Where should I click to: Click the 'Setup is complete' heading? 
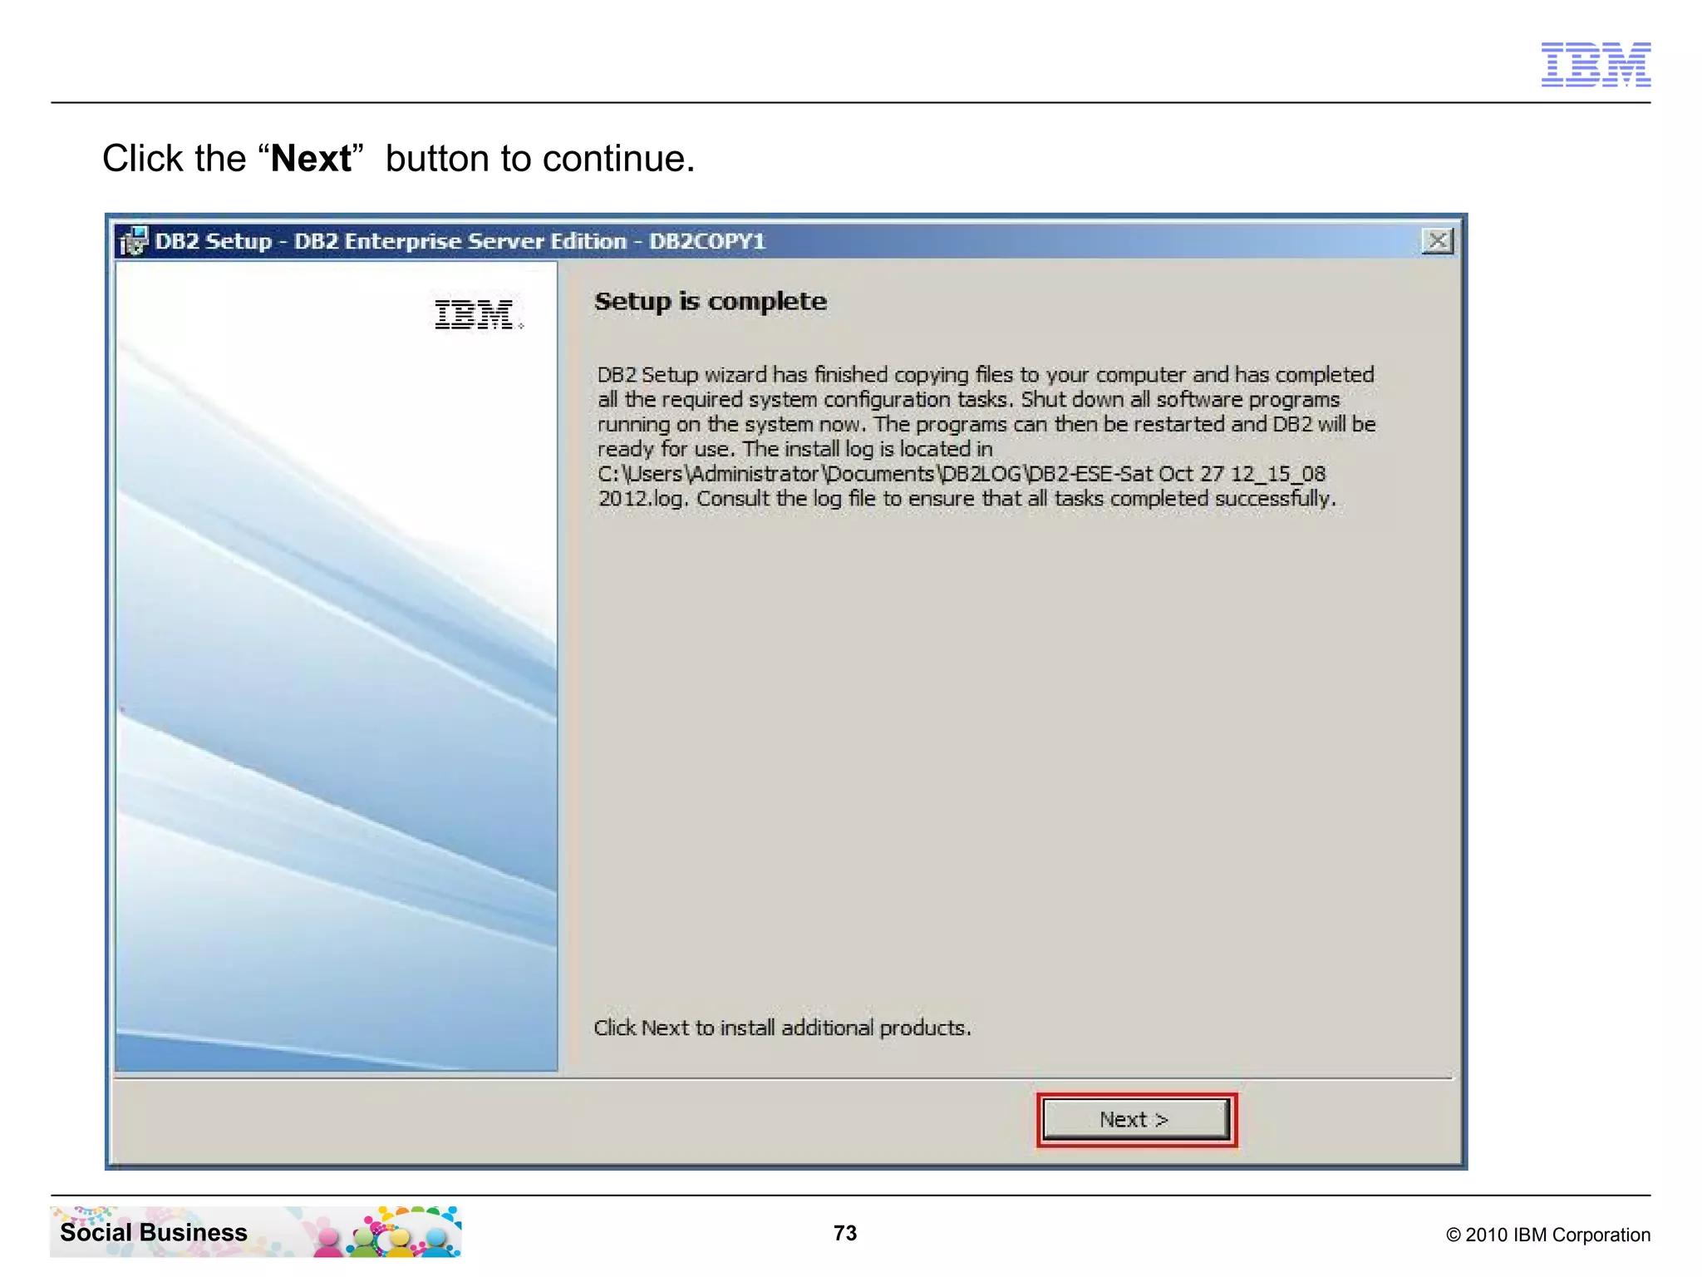[711, 301]
